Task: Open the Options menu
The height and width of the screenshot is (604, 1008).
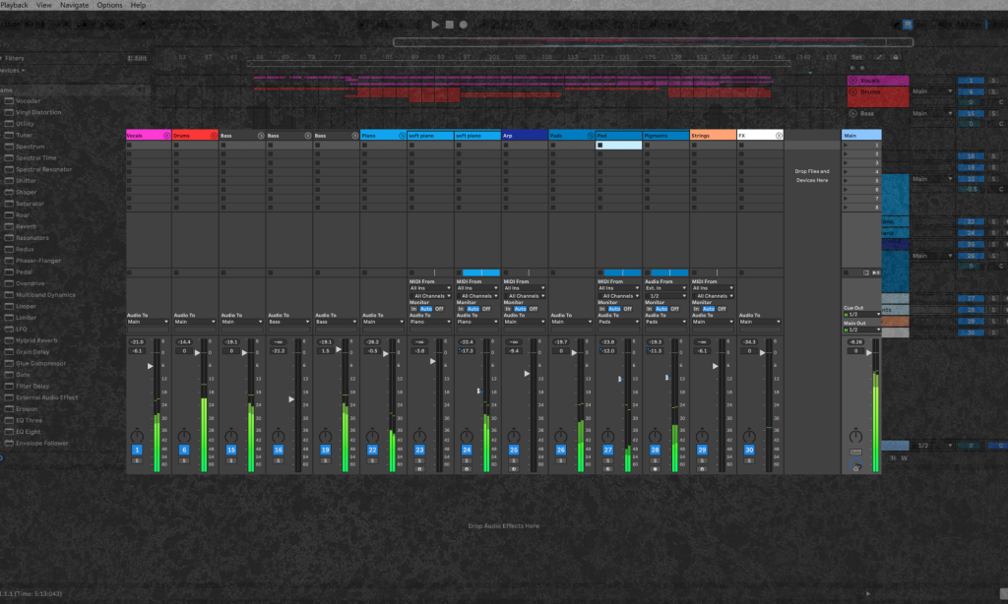Action: tap(110, 5)
